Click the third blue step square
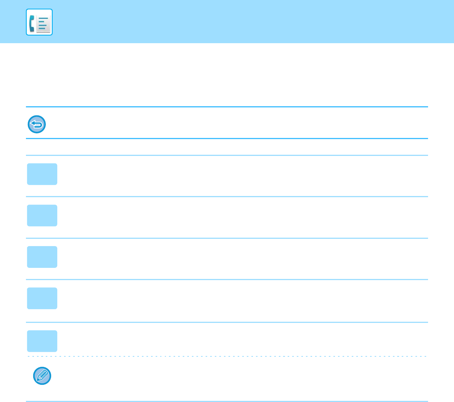 tap(42, 257)
